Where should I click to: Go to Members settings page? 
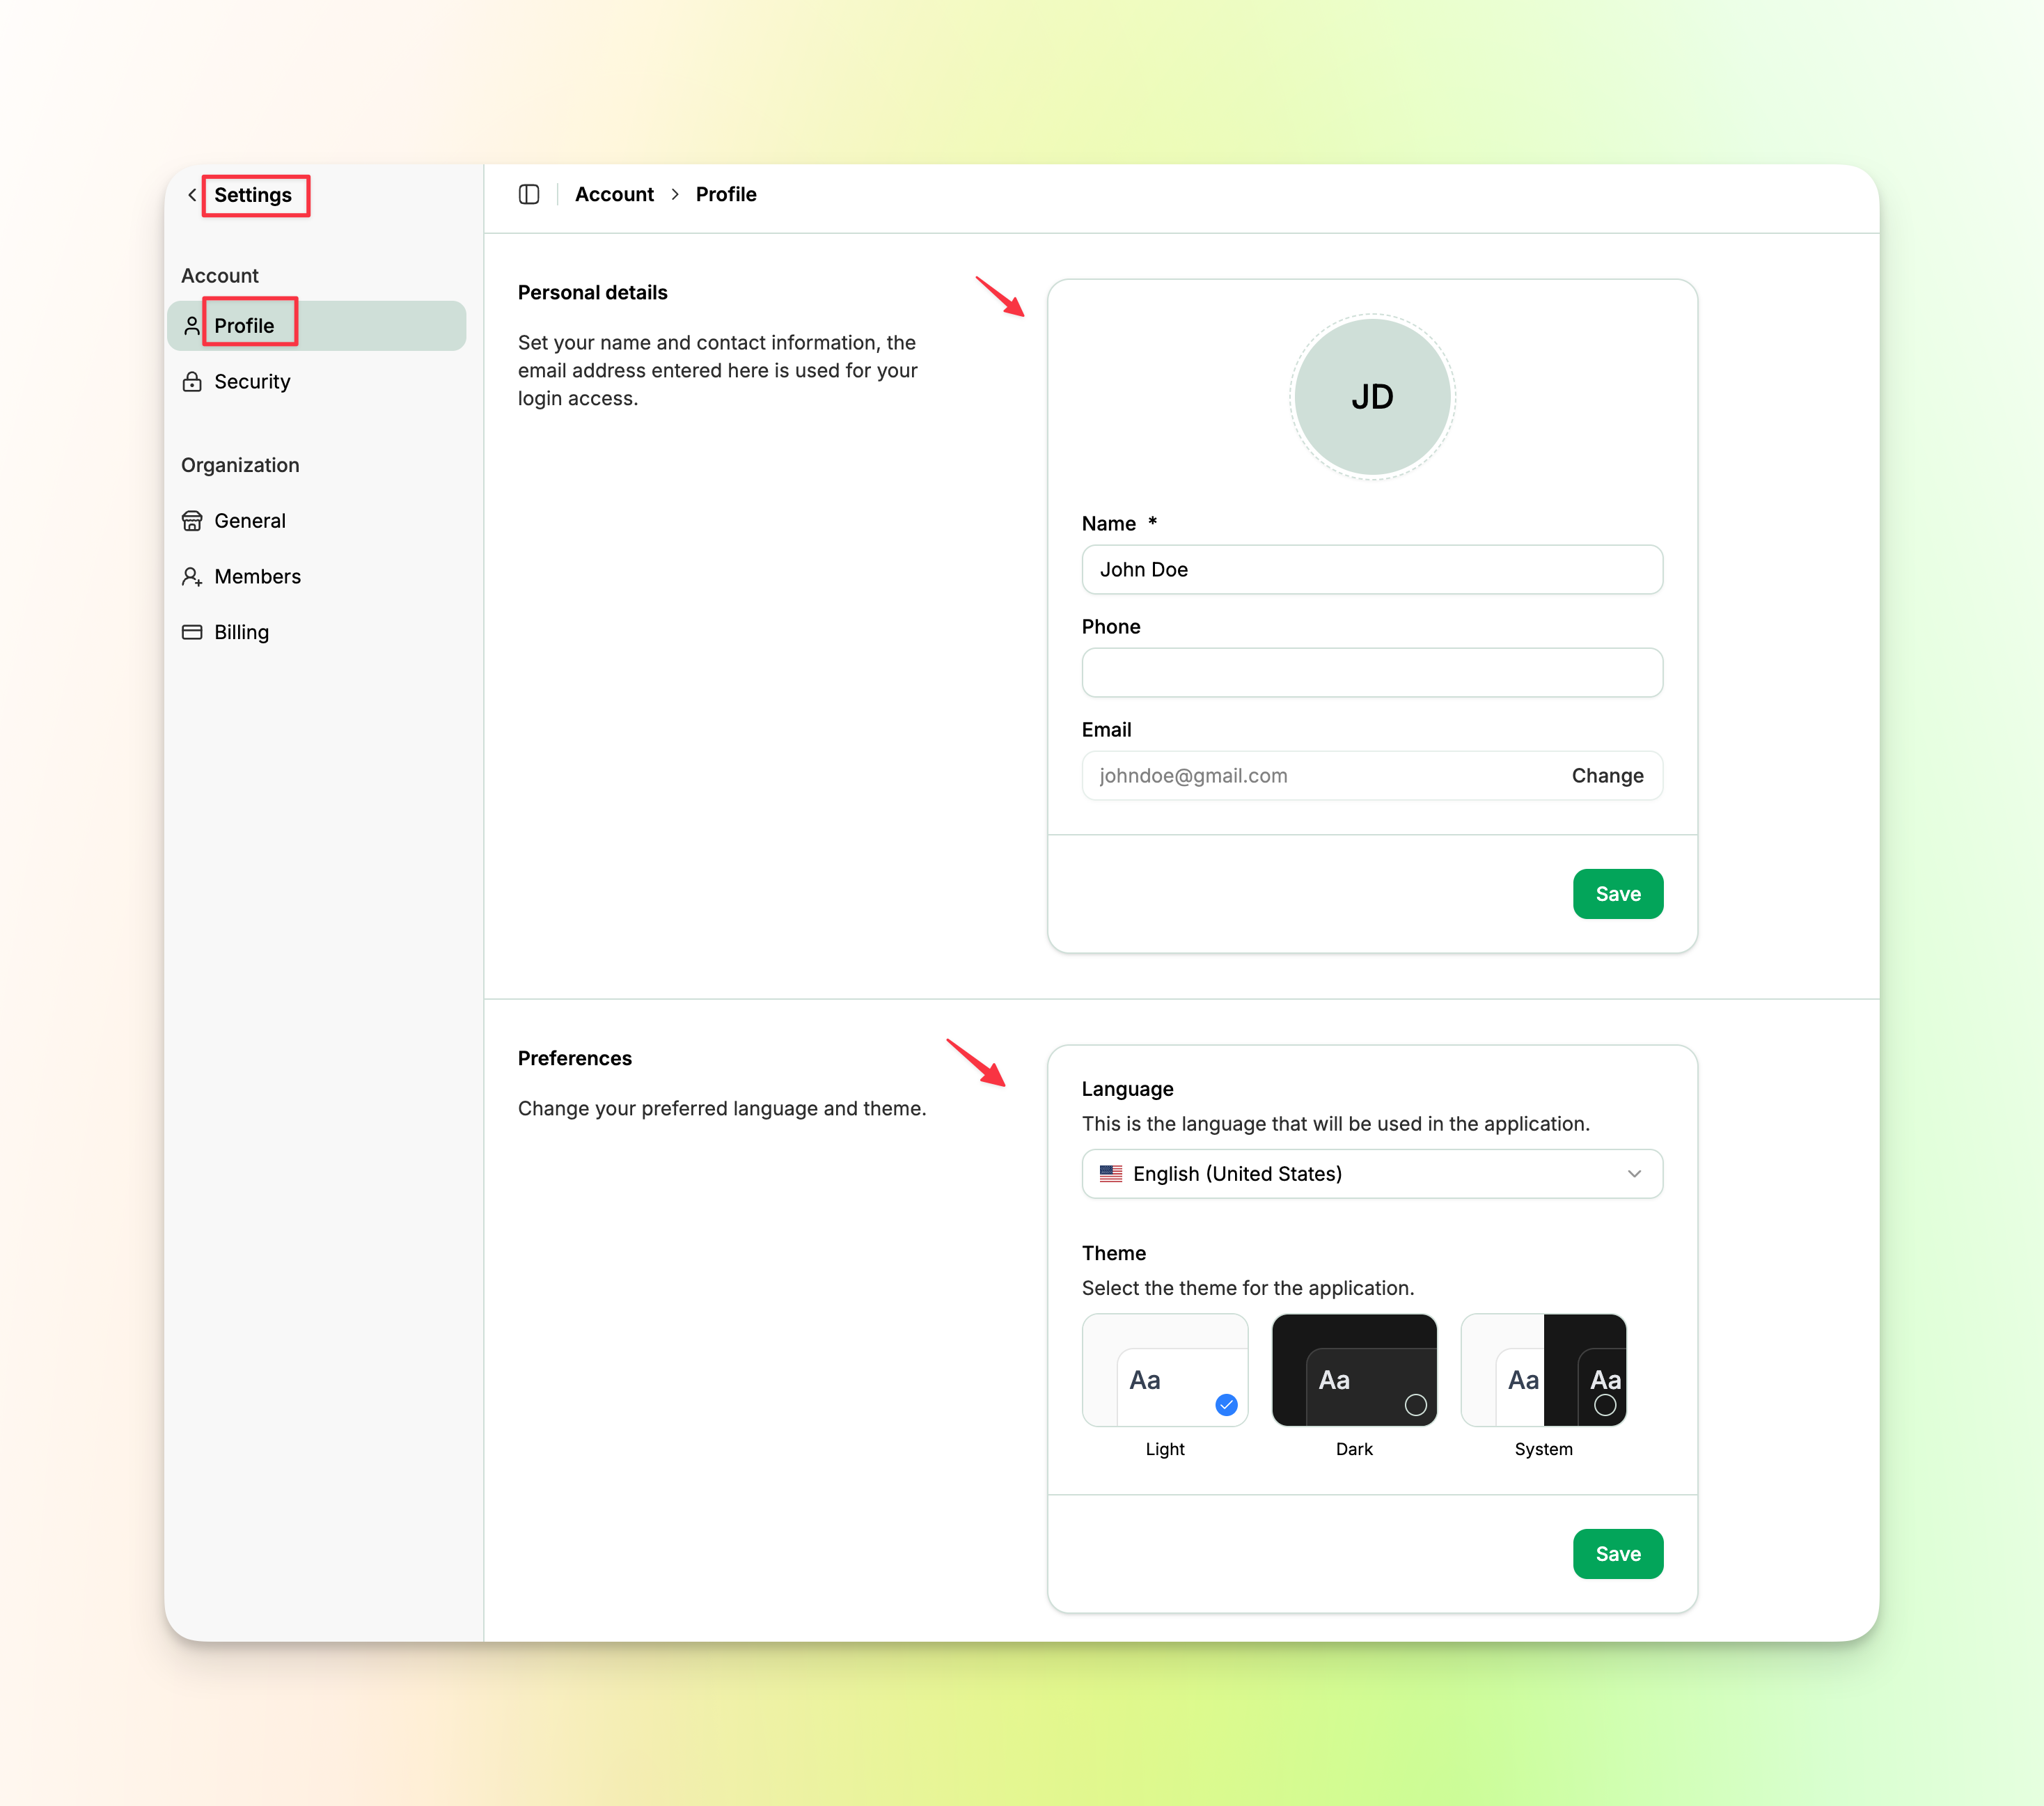[x=257, y=577]
